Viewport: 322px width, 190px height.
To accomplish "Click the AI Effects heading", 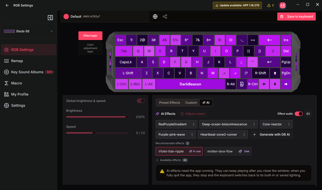I will tap(168, 114).
